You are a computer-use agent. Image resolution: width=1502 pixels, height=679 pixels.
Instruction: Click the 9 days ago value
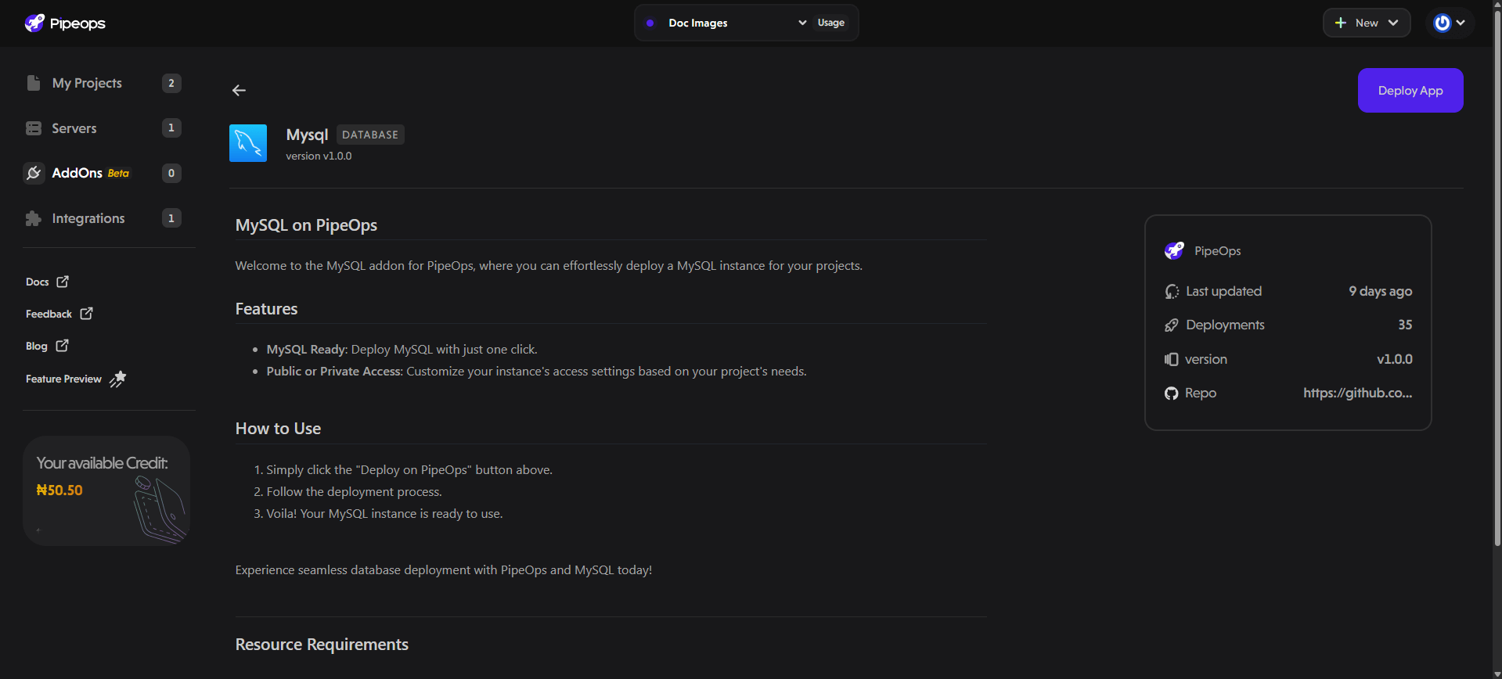point(1381,291)
